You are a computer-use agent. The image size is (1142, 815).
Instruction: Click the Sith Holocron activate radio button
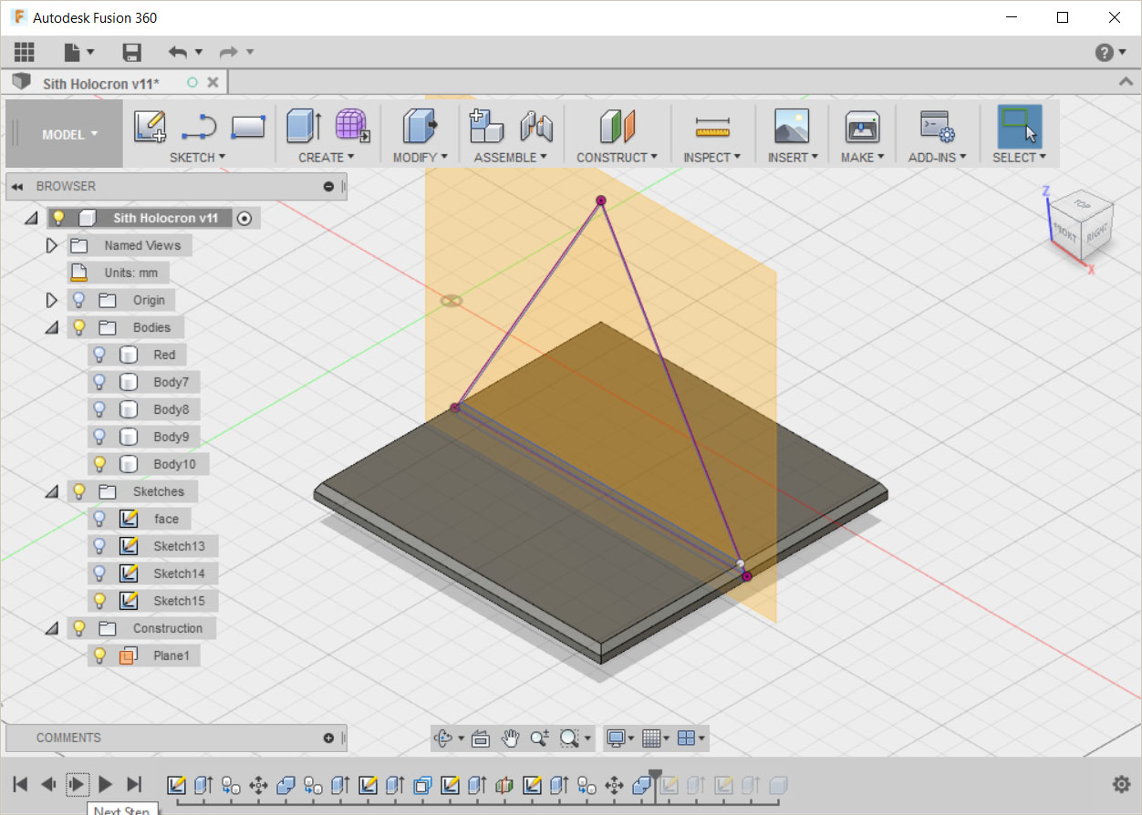click(244, 218)
